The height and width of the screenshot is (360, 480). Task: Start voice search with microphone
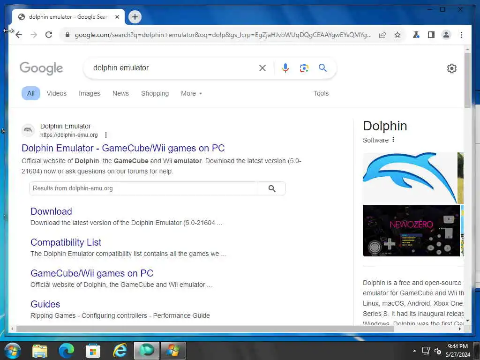(285, 68)
